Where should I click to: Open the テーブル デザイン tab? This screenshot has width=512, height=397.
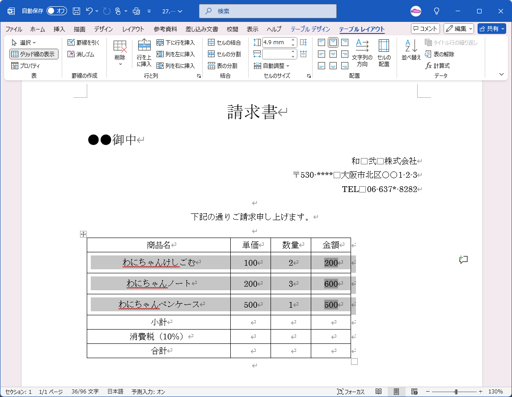coord(310,29)
